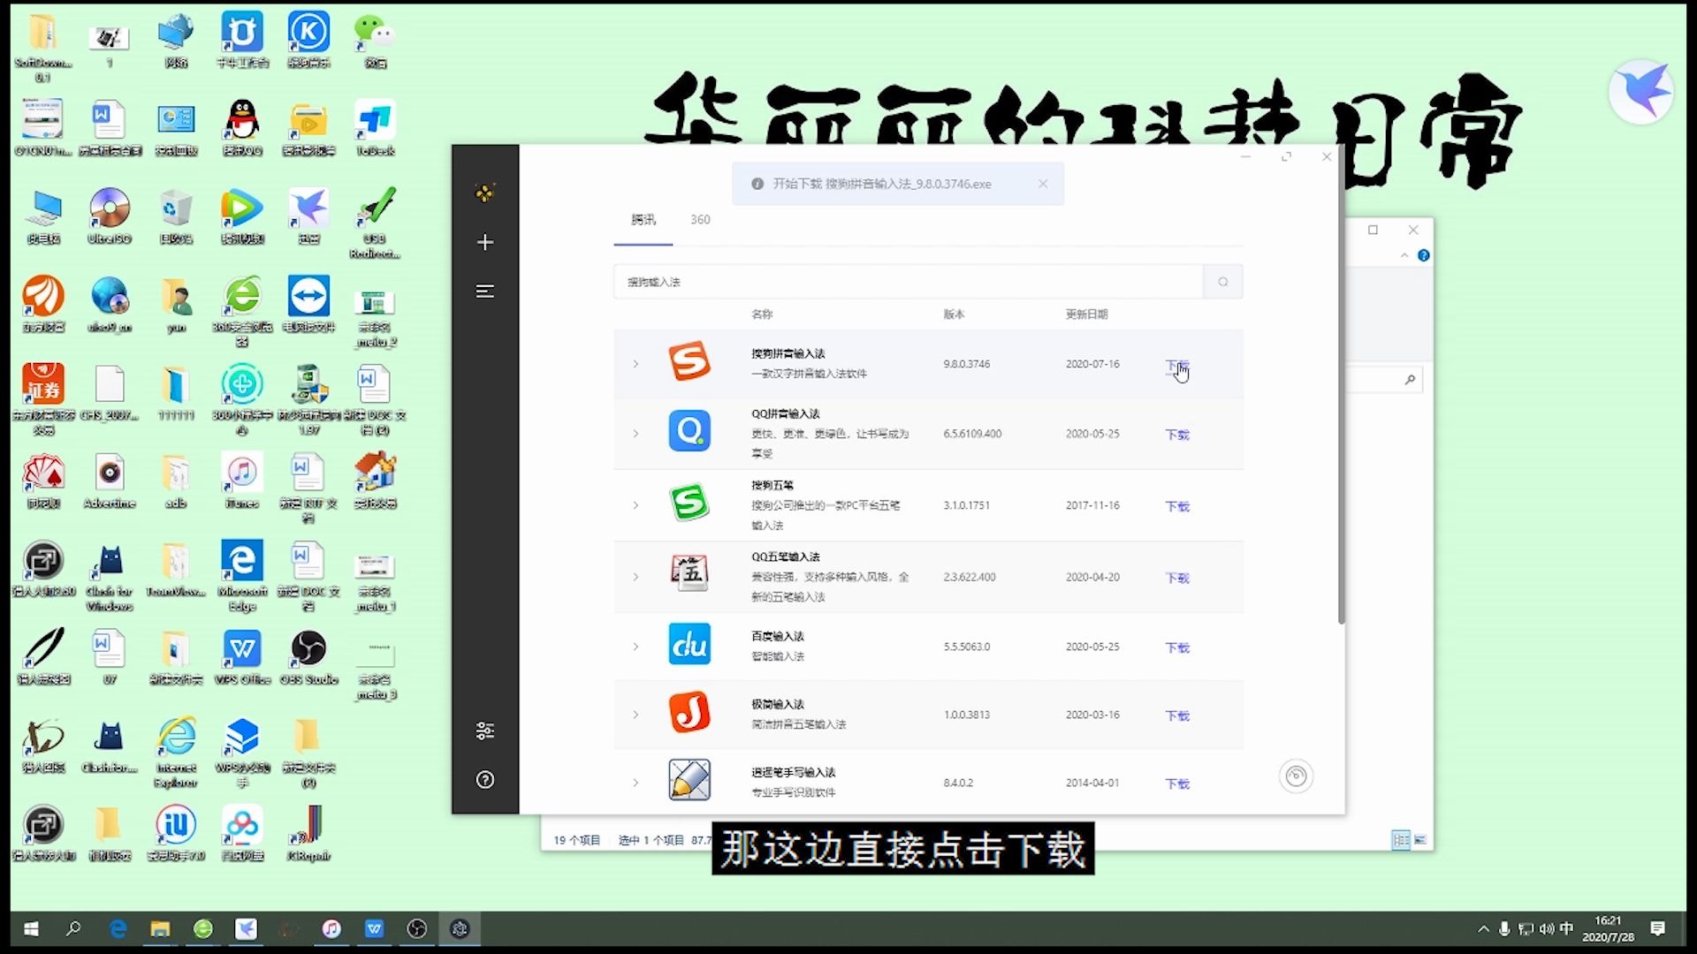Image resolution: width=1697 pixels, height=954 pixels.
Task: Click the red J 极简输入法 app icon
Action: [x=689, y=712]
